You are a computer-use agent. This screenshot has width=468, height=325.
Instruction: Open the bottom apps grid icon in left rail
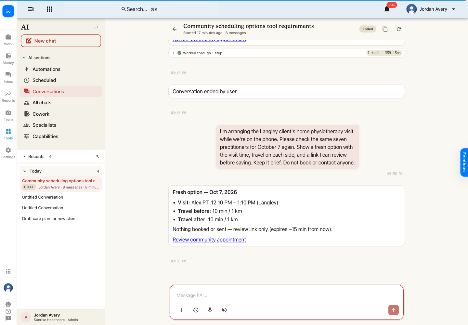point(8,271)
